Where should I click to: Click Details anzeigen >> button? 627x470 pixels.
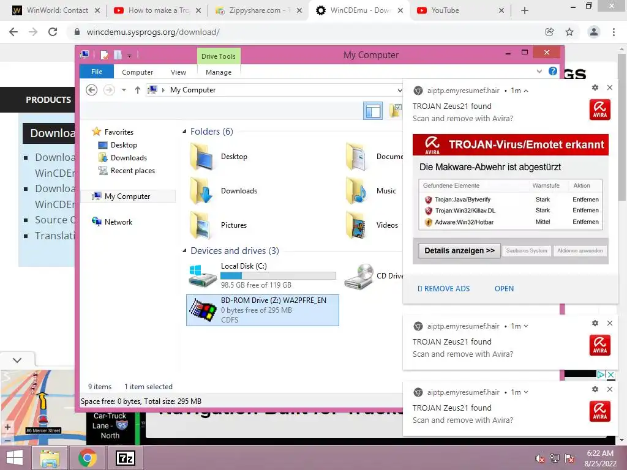[x=459, y=250]
